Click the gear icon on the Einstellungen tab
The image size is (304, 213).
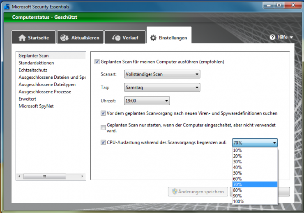(153, 38)
